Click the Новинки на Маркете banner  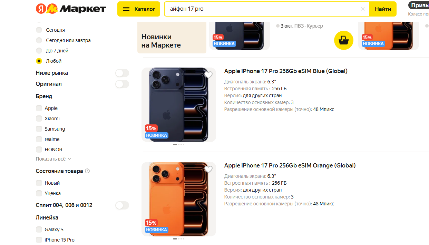pyautogui.click(x=172, y=38)
